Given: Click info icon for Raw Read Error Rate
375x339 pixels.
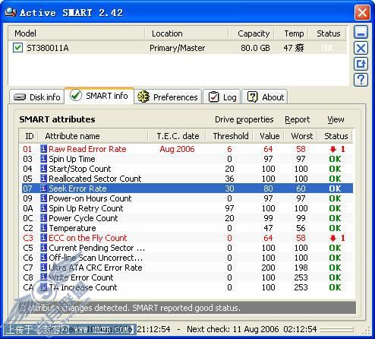Looking at the screenshot, I should tap(43, 149).
